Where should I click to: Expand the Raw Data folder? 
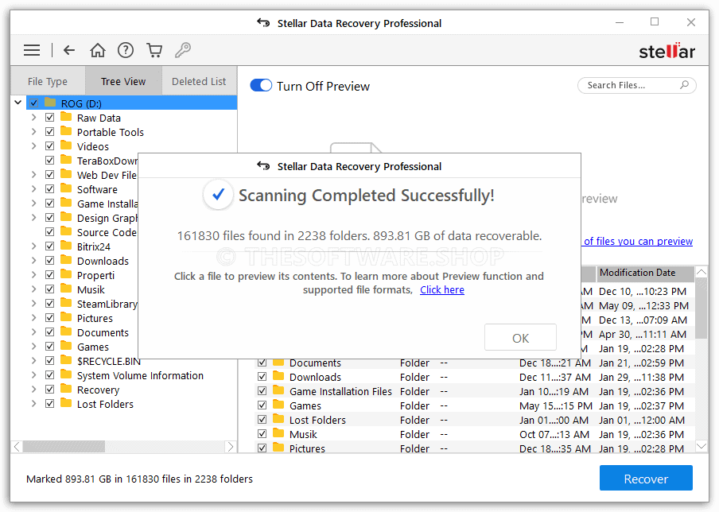pyautogui.click(x=34, y=118)
